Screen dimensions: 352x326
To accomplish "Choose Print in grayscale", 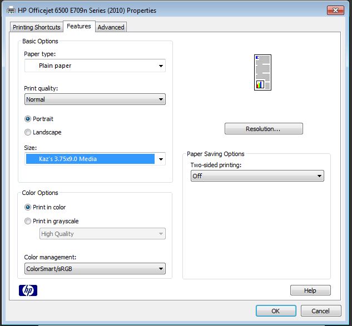I will coord(51,221).
